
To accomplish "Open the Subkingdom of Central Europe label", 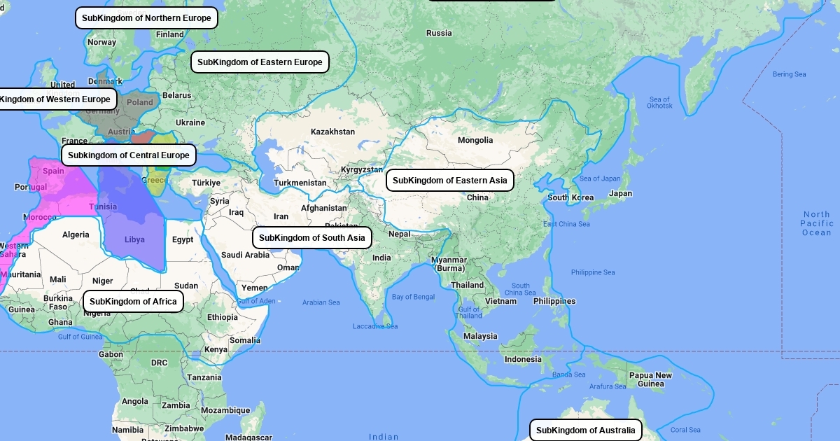I will (129, 155).
